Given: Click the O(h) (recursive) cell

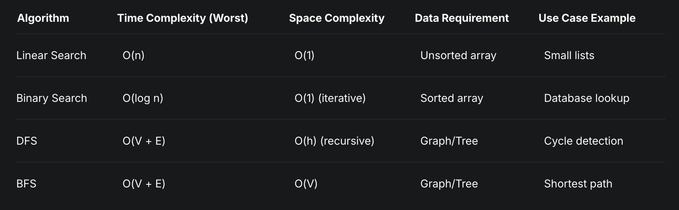Looking at the screenshot, I should tap(334, 141).
